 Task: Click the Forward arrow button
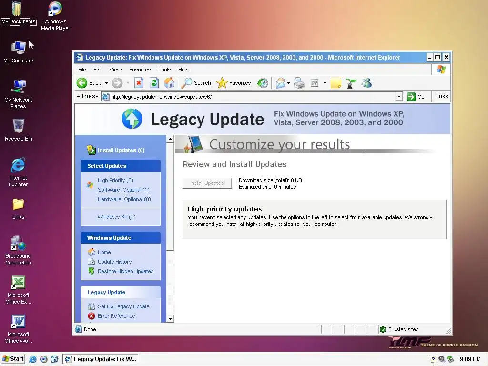point(117,83)
